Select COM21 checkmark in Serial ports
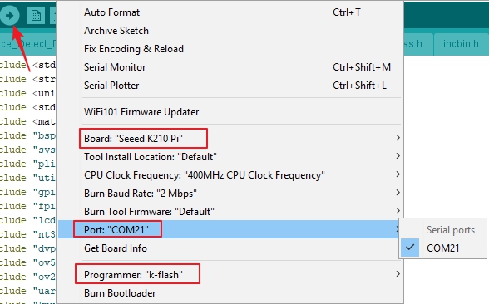This screenshot has width=489, height=304. 410,248
